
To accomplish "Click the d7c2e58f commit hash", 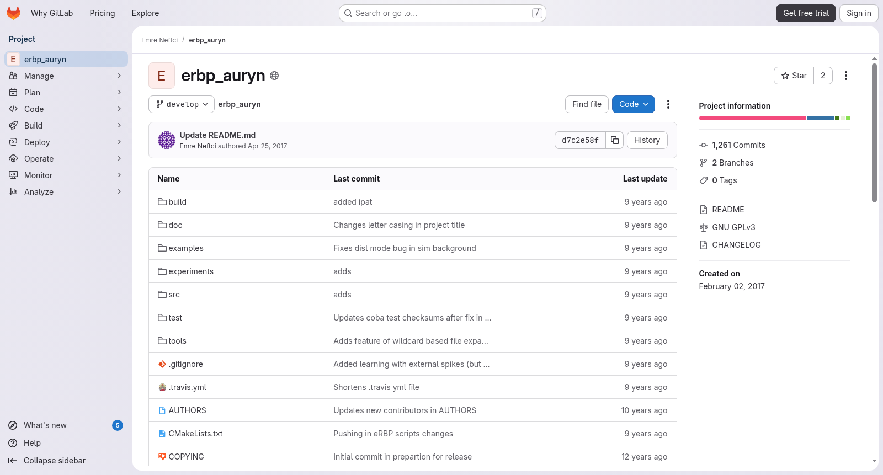I will pos(580,140).
